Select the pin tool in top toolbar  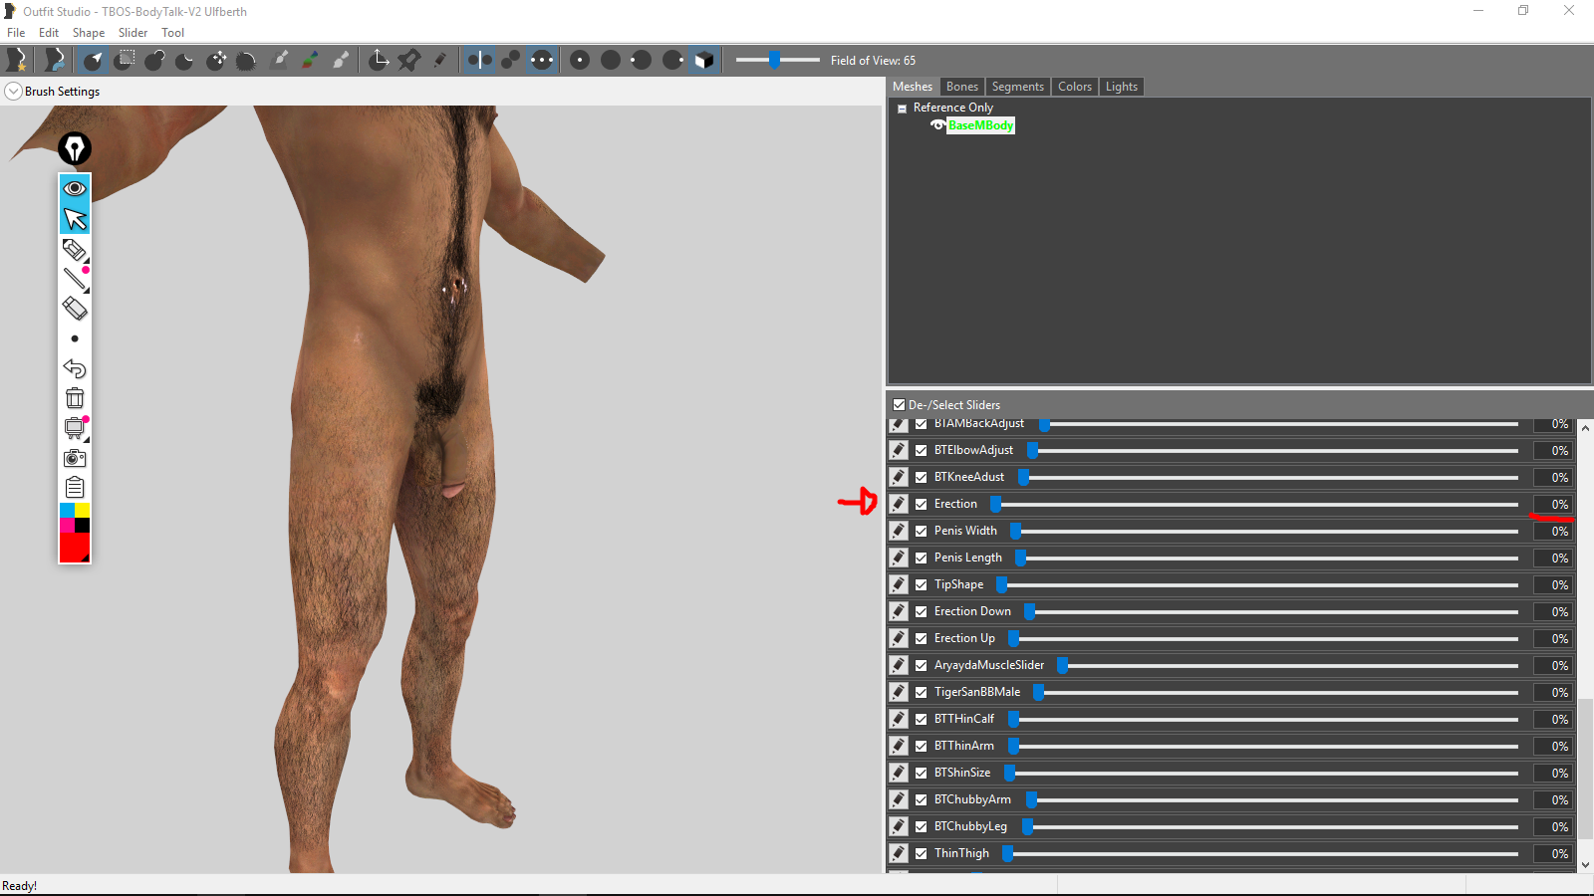coord(408,60)
